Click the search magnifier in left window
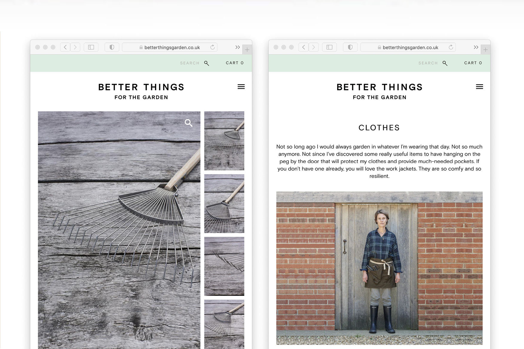 coord(206,63)
